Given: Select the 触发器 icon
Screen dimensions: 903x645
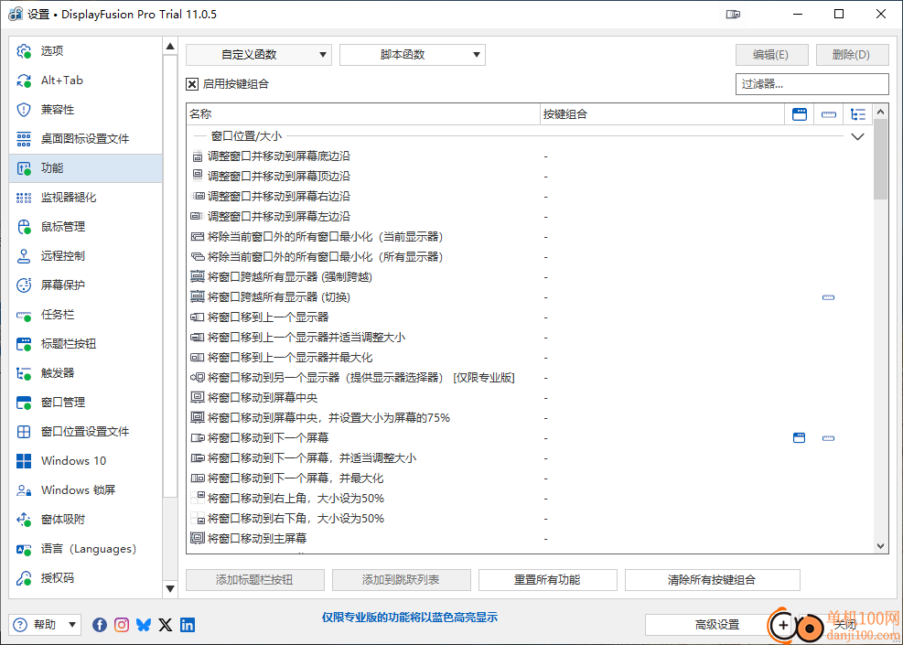Looking at the screenshot, I should pos(24,373).
